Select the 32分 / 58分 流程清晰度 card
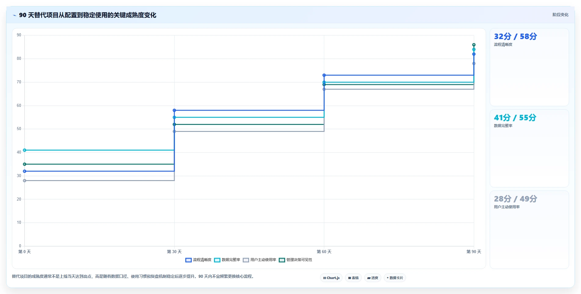 click(529, 67)
